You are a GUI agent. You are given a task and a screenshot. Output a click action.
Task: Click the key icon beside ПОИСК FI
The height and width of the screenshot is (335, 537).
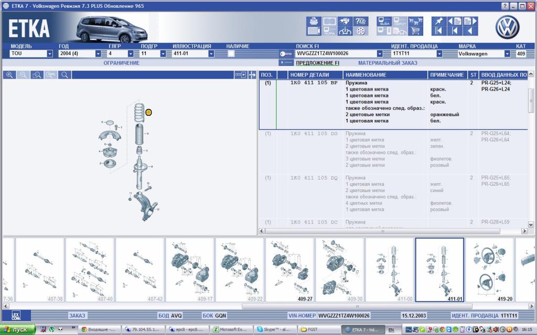286,54
